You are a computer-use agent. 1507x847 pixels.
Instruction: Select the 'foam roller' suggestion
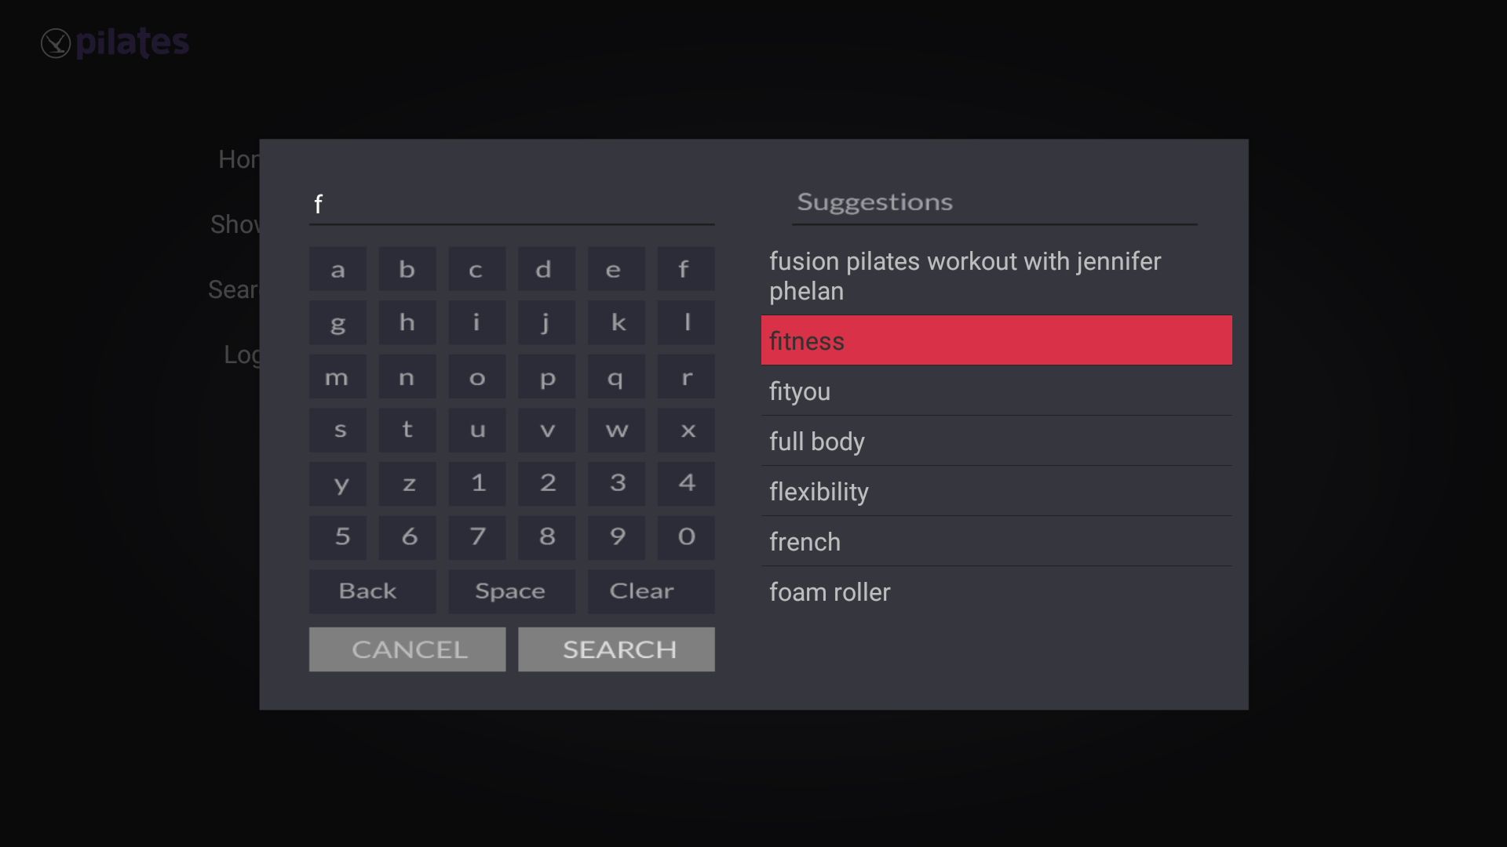click(x=996, y=591)
